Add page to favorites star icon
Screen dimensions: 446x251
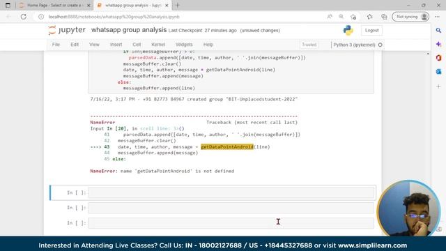[x=353, y=17]
